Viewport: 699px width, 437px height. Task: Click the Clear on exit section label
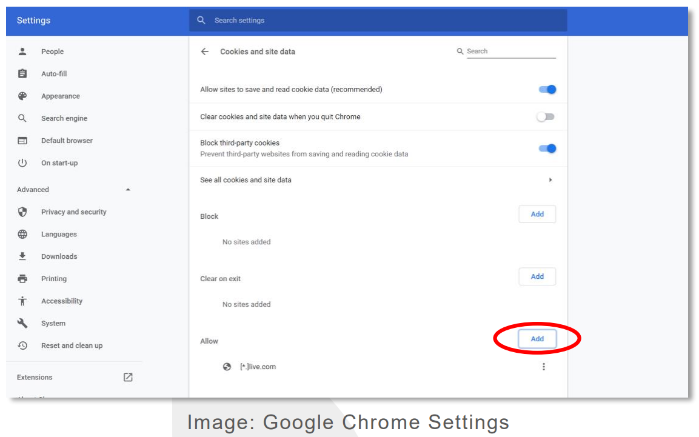220,279
